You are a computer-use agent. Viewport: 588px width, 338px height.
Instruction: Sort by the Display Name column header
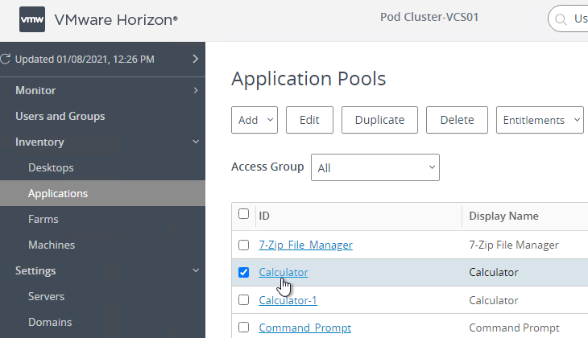coord(503,216)
